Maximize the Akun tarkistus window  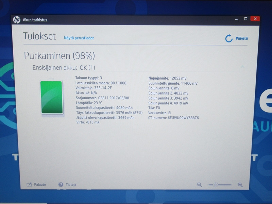[245, 19]
